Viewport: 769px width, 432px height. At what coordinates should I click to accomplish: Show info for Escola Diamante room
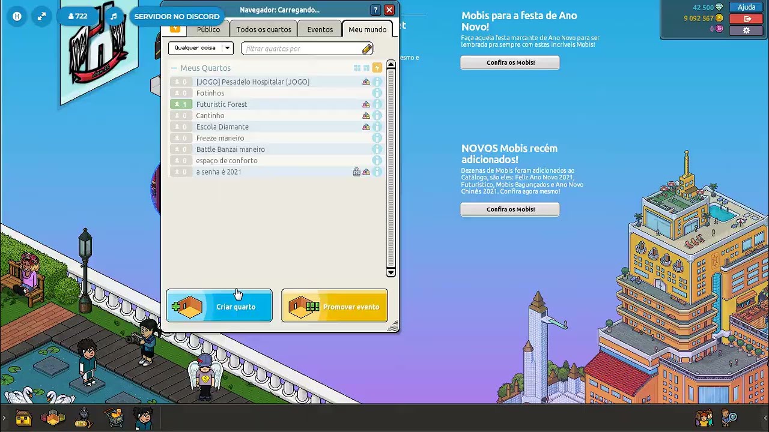pyautogui.click(x=377, y=127)
